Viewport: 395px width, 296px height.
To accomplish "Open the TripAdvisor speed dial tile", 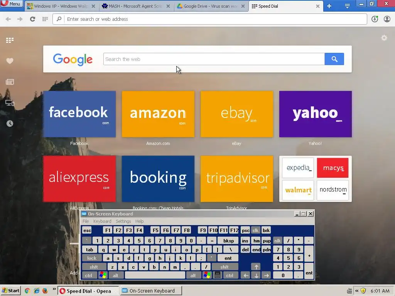I will 237,179.
